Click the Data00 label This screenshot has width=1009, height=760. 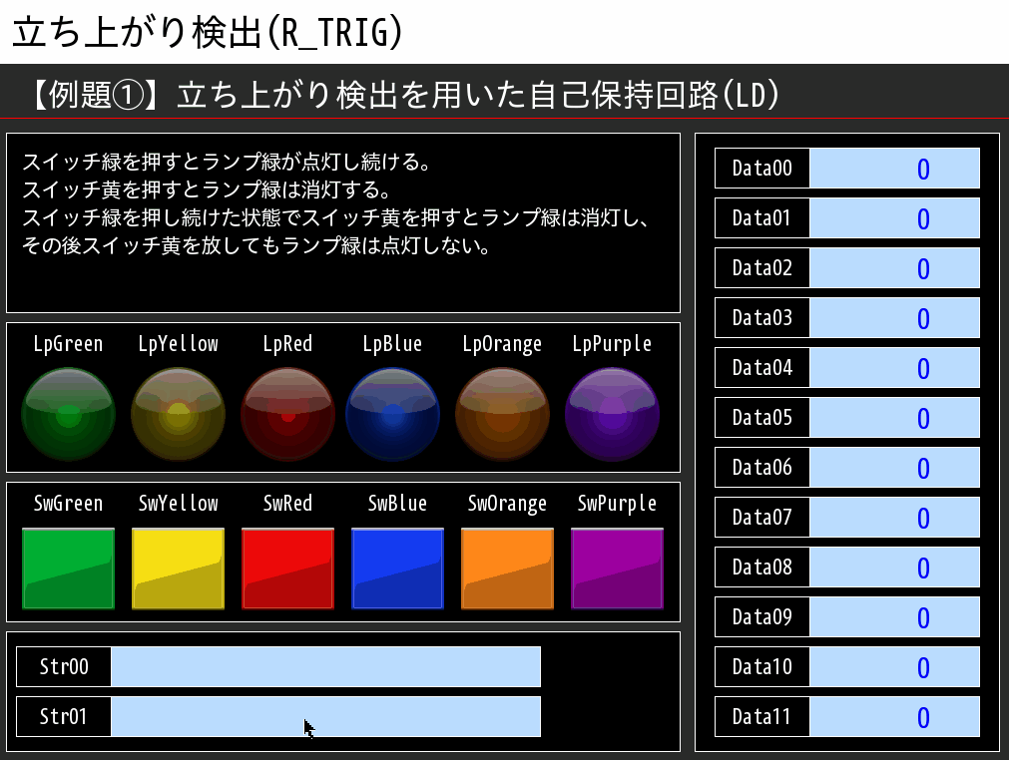761,169
